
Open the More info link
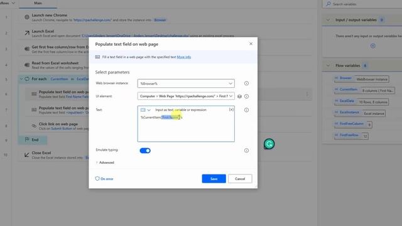[184, 57]
